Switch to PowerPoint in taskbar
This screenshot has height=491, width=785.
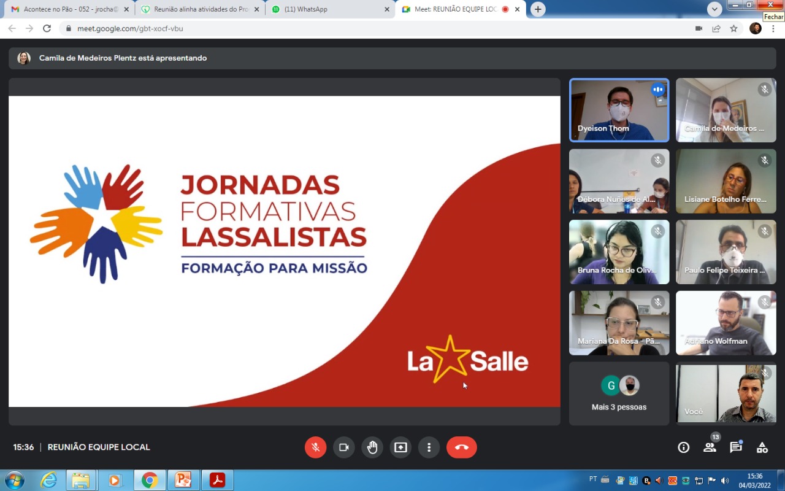183,480
